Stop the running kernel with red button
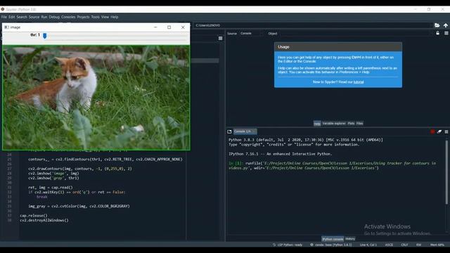 pos(432,131)
